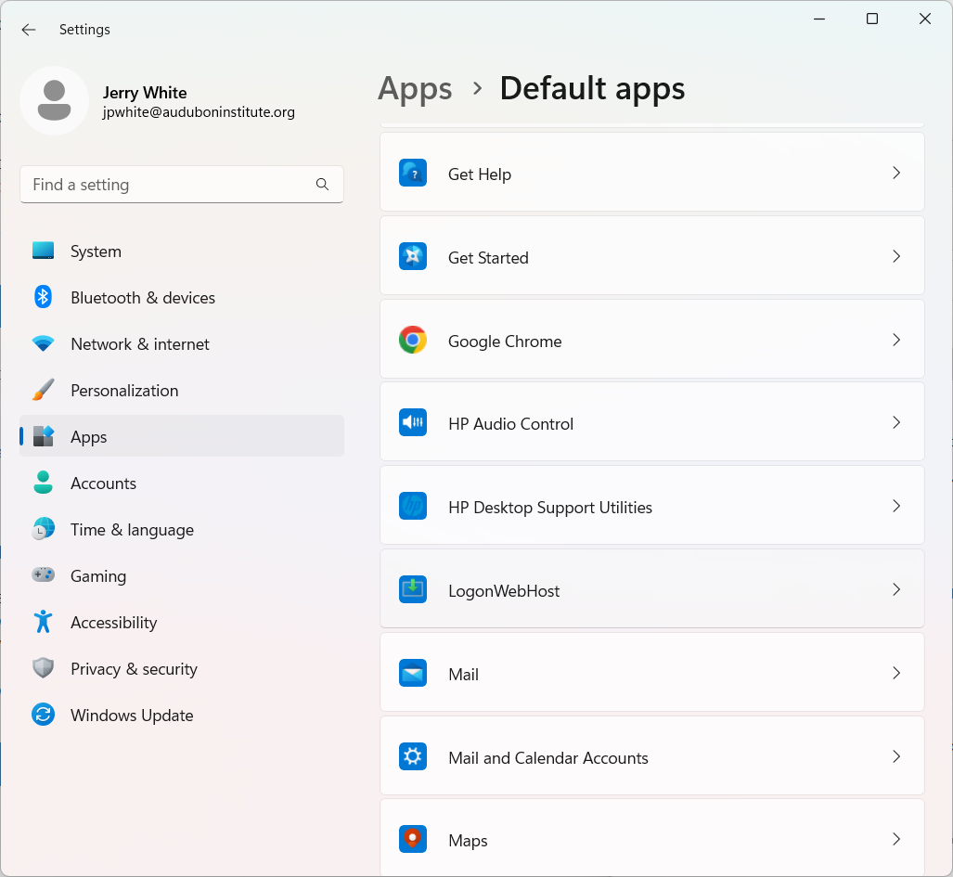Click the System monitor icon

[44, 251]
